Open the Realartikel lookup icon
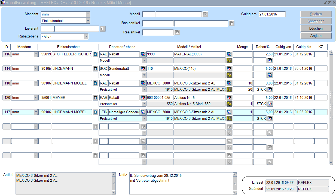The width and height of the screenshot is (336, 195). (x=177, y=33)
